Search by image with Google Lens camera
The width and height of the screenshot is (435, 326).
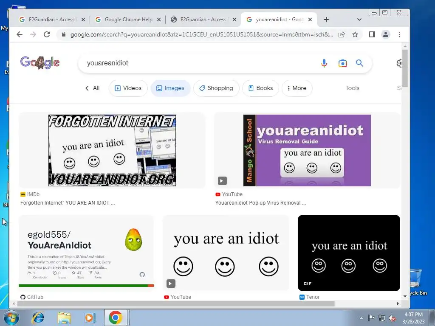click(343, 63)
